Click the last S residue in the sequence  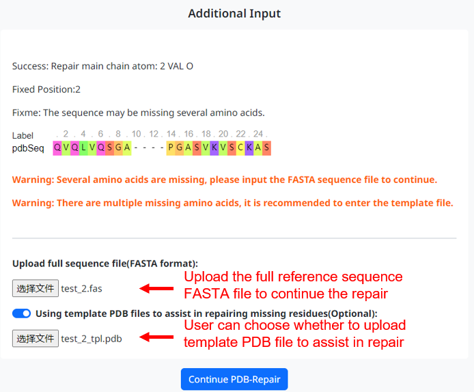point(266,148)
